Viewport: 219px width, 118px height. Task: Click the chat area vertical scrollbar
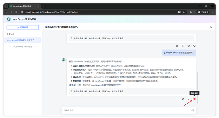197,88
